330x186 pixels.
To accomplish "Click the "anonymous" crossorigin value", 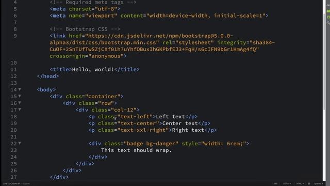I will click(x=106, y=56).
